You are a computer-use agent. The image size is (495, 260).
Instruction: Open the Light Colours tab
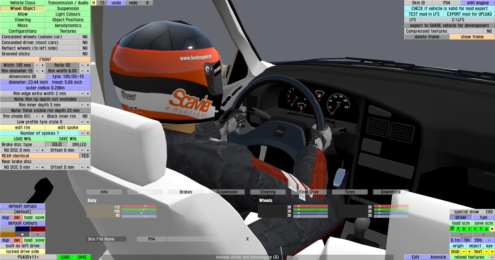[x=68, y=14]
